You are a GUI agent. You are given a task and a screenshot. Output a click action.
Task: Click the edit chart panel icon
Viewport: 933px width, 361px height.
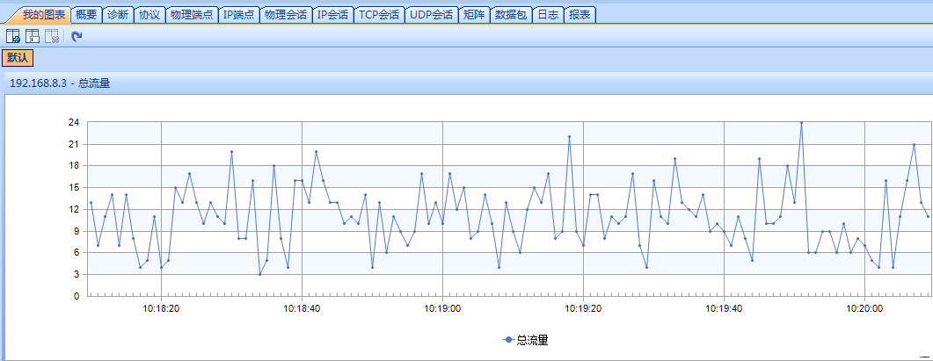click(33, 36)
